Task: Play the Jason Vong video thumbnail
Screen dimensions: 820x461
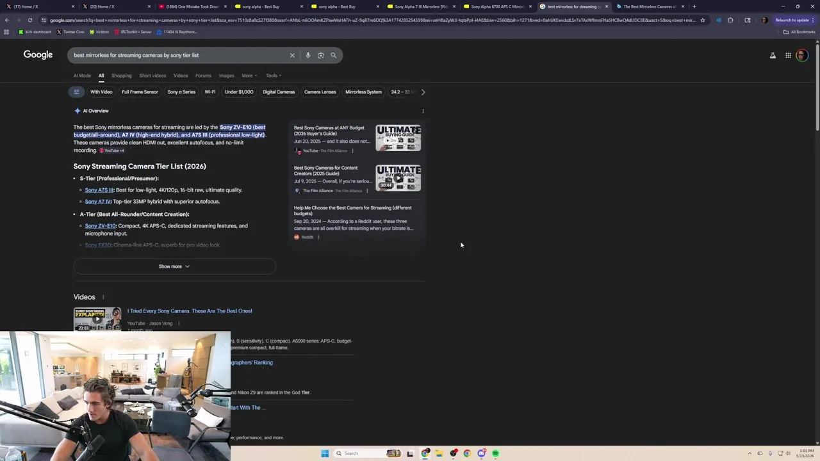Action: 97,319
